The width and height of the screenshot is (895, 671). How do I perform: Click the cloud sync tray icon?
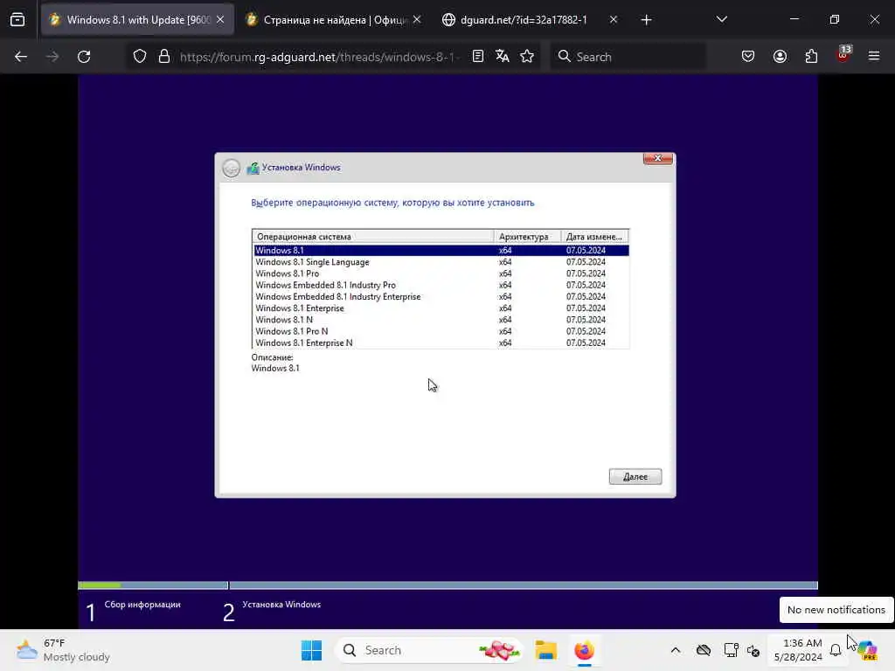coord(704,650)
